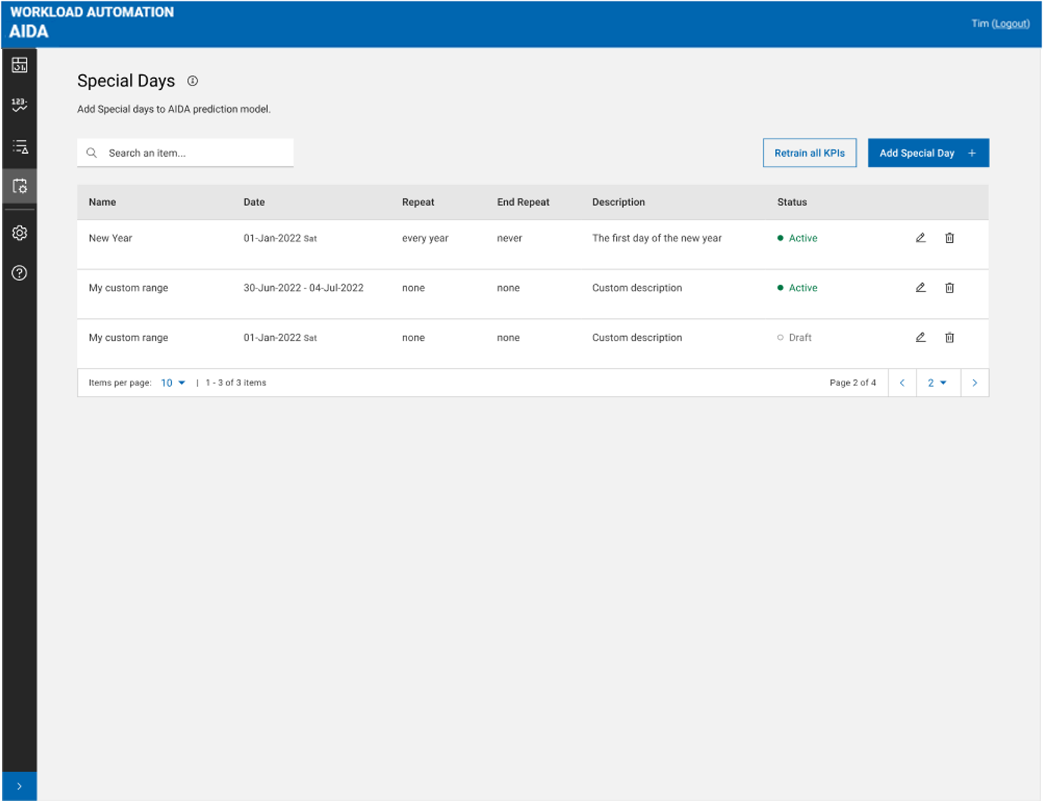This screenshot has width=1043, height=801.
Task: Edit the New Year special day
Action: [x=920, y=238]
